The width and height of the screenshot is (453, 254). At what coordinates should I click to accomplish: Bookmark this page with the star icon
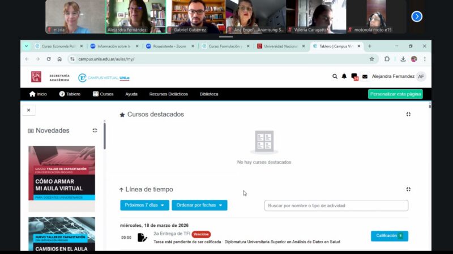click(x=372, y=59)
